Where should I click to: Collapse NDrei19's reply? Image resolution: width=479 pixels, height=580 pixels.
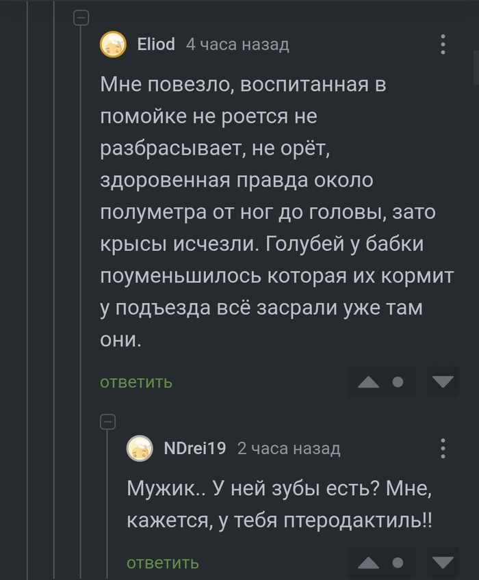click(x=108, y=422)
